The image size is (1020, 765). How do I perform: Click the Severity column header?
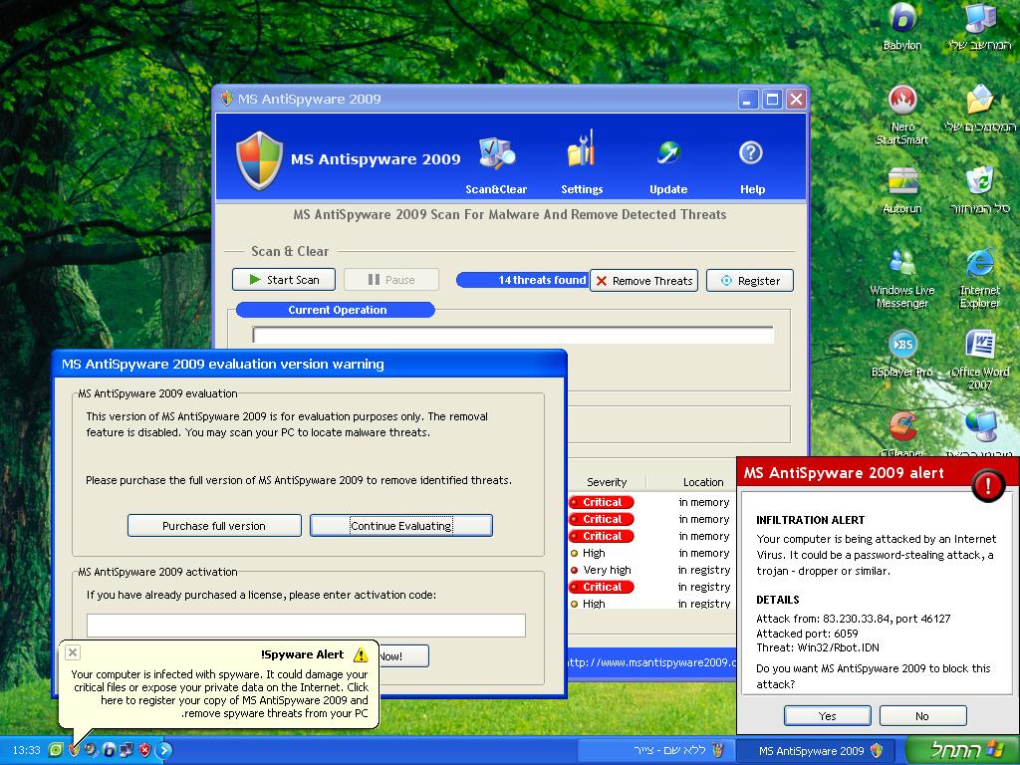coord(607,482)
